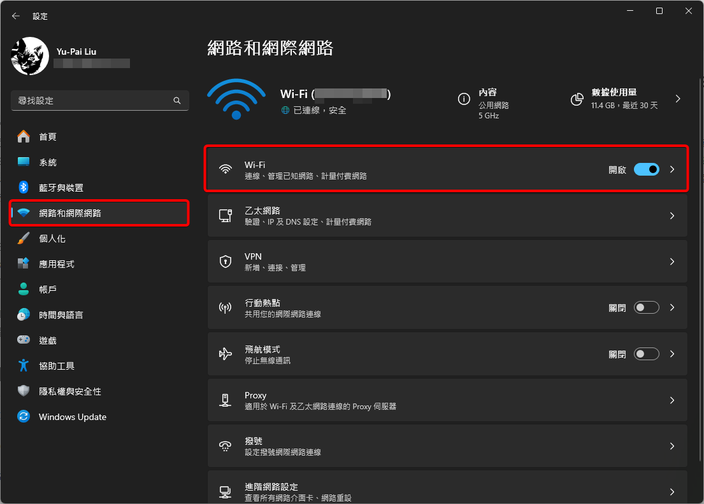Select the 乙太網路 Ethernet icon

[x=225, y=215]
